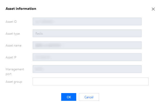Click the Redis text value
The width and height of the screenshot is (160, 106).
(x=39, y=33)
